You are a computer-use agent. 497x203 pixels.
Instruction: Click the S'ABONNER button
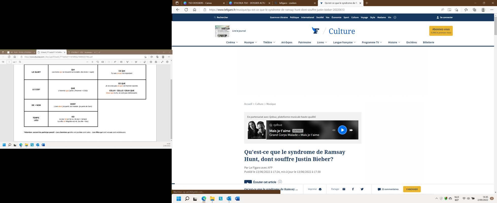(412, 189)
